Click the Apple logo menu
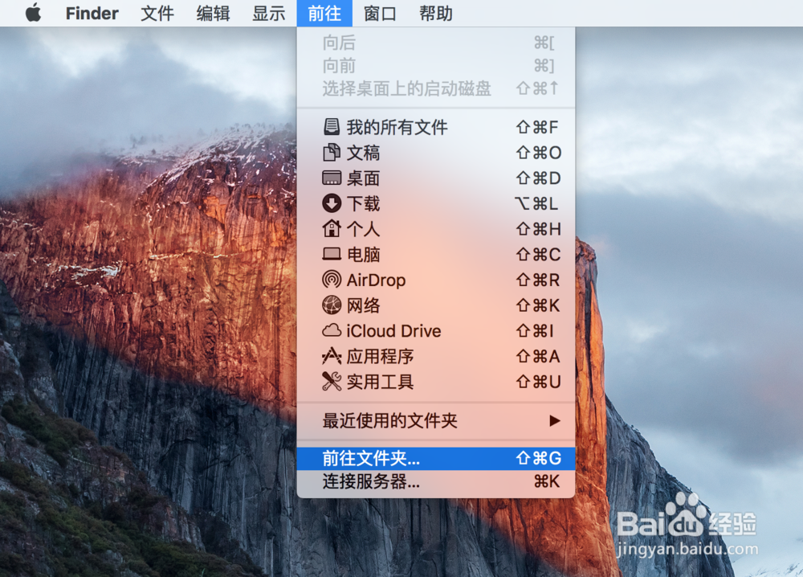803x577 pixels. coord(32,13)
